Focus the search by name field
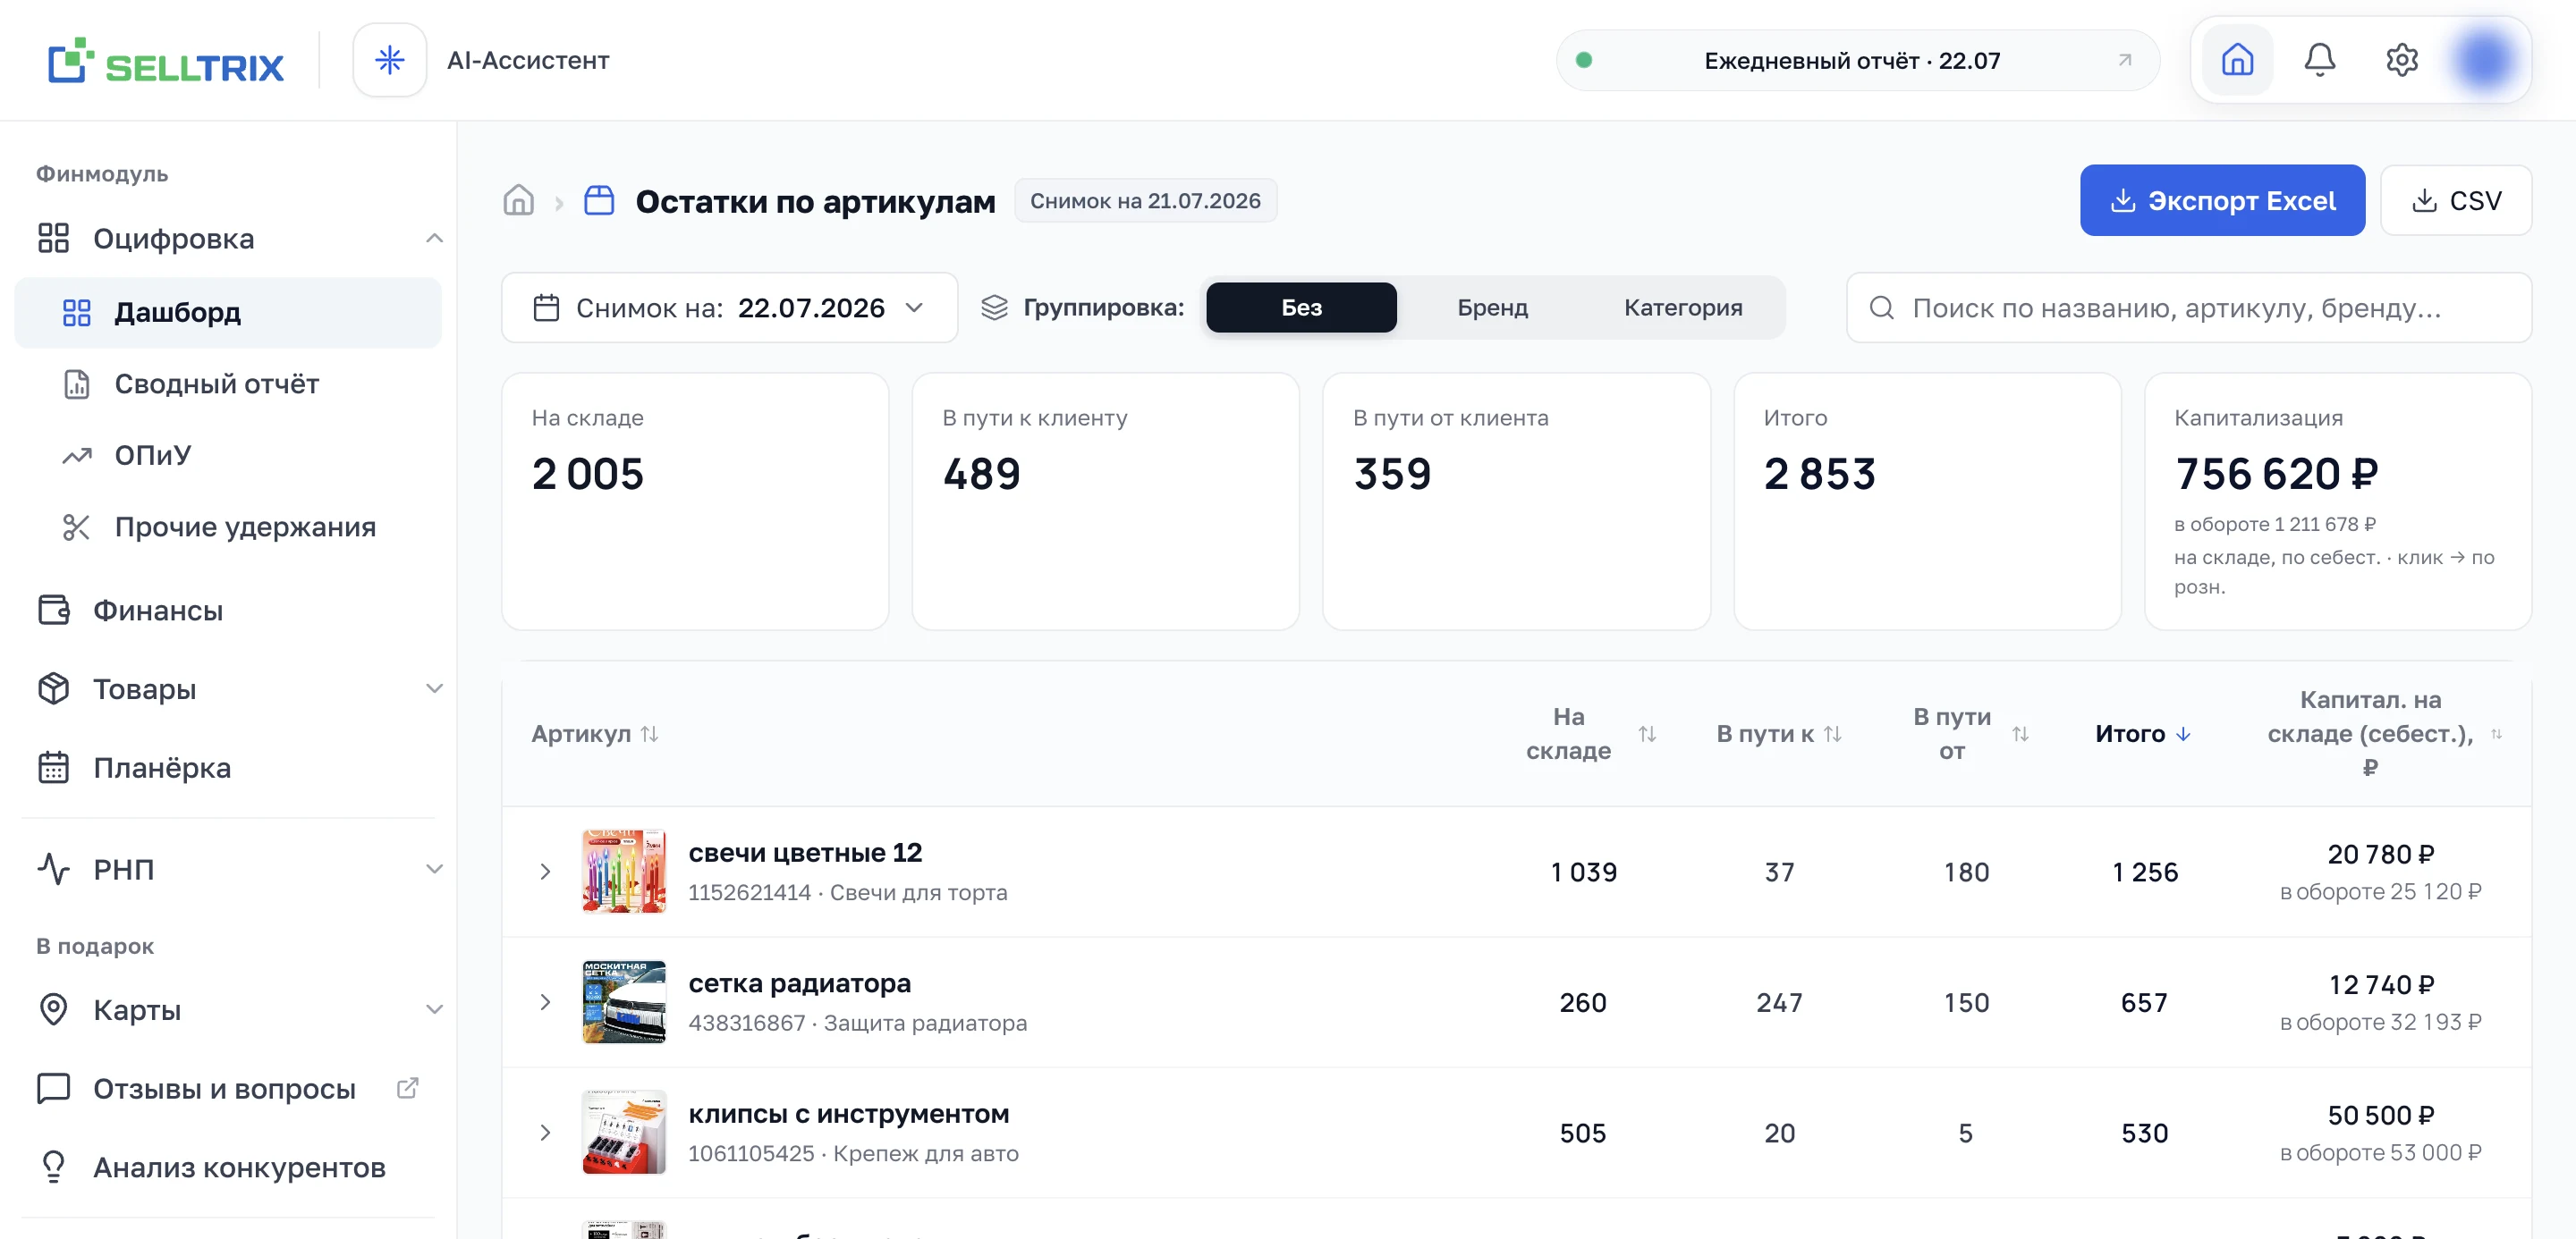2576x1239 pixels. tap(2189, 308)
